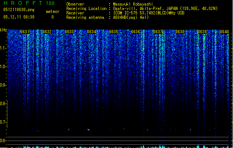Click the Receiving antenna value A504HB
This screenshot has width=233, height=148.
tap(131, 17)
